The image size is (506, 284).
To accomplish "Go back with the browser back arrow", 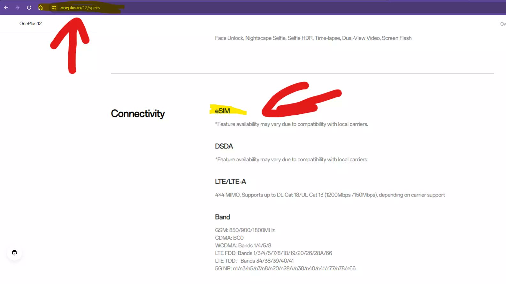I will click(x=6, y=8).
